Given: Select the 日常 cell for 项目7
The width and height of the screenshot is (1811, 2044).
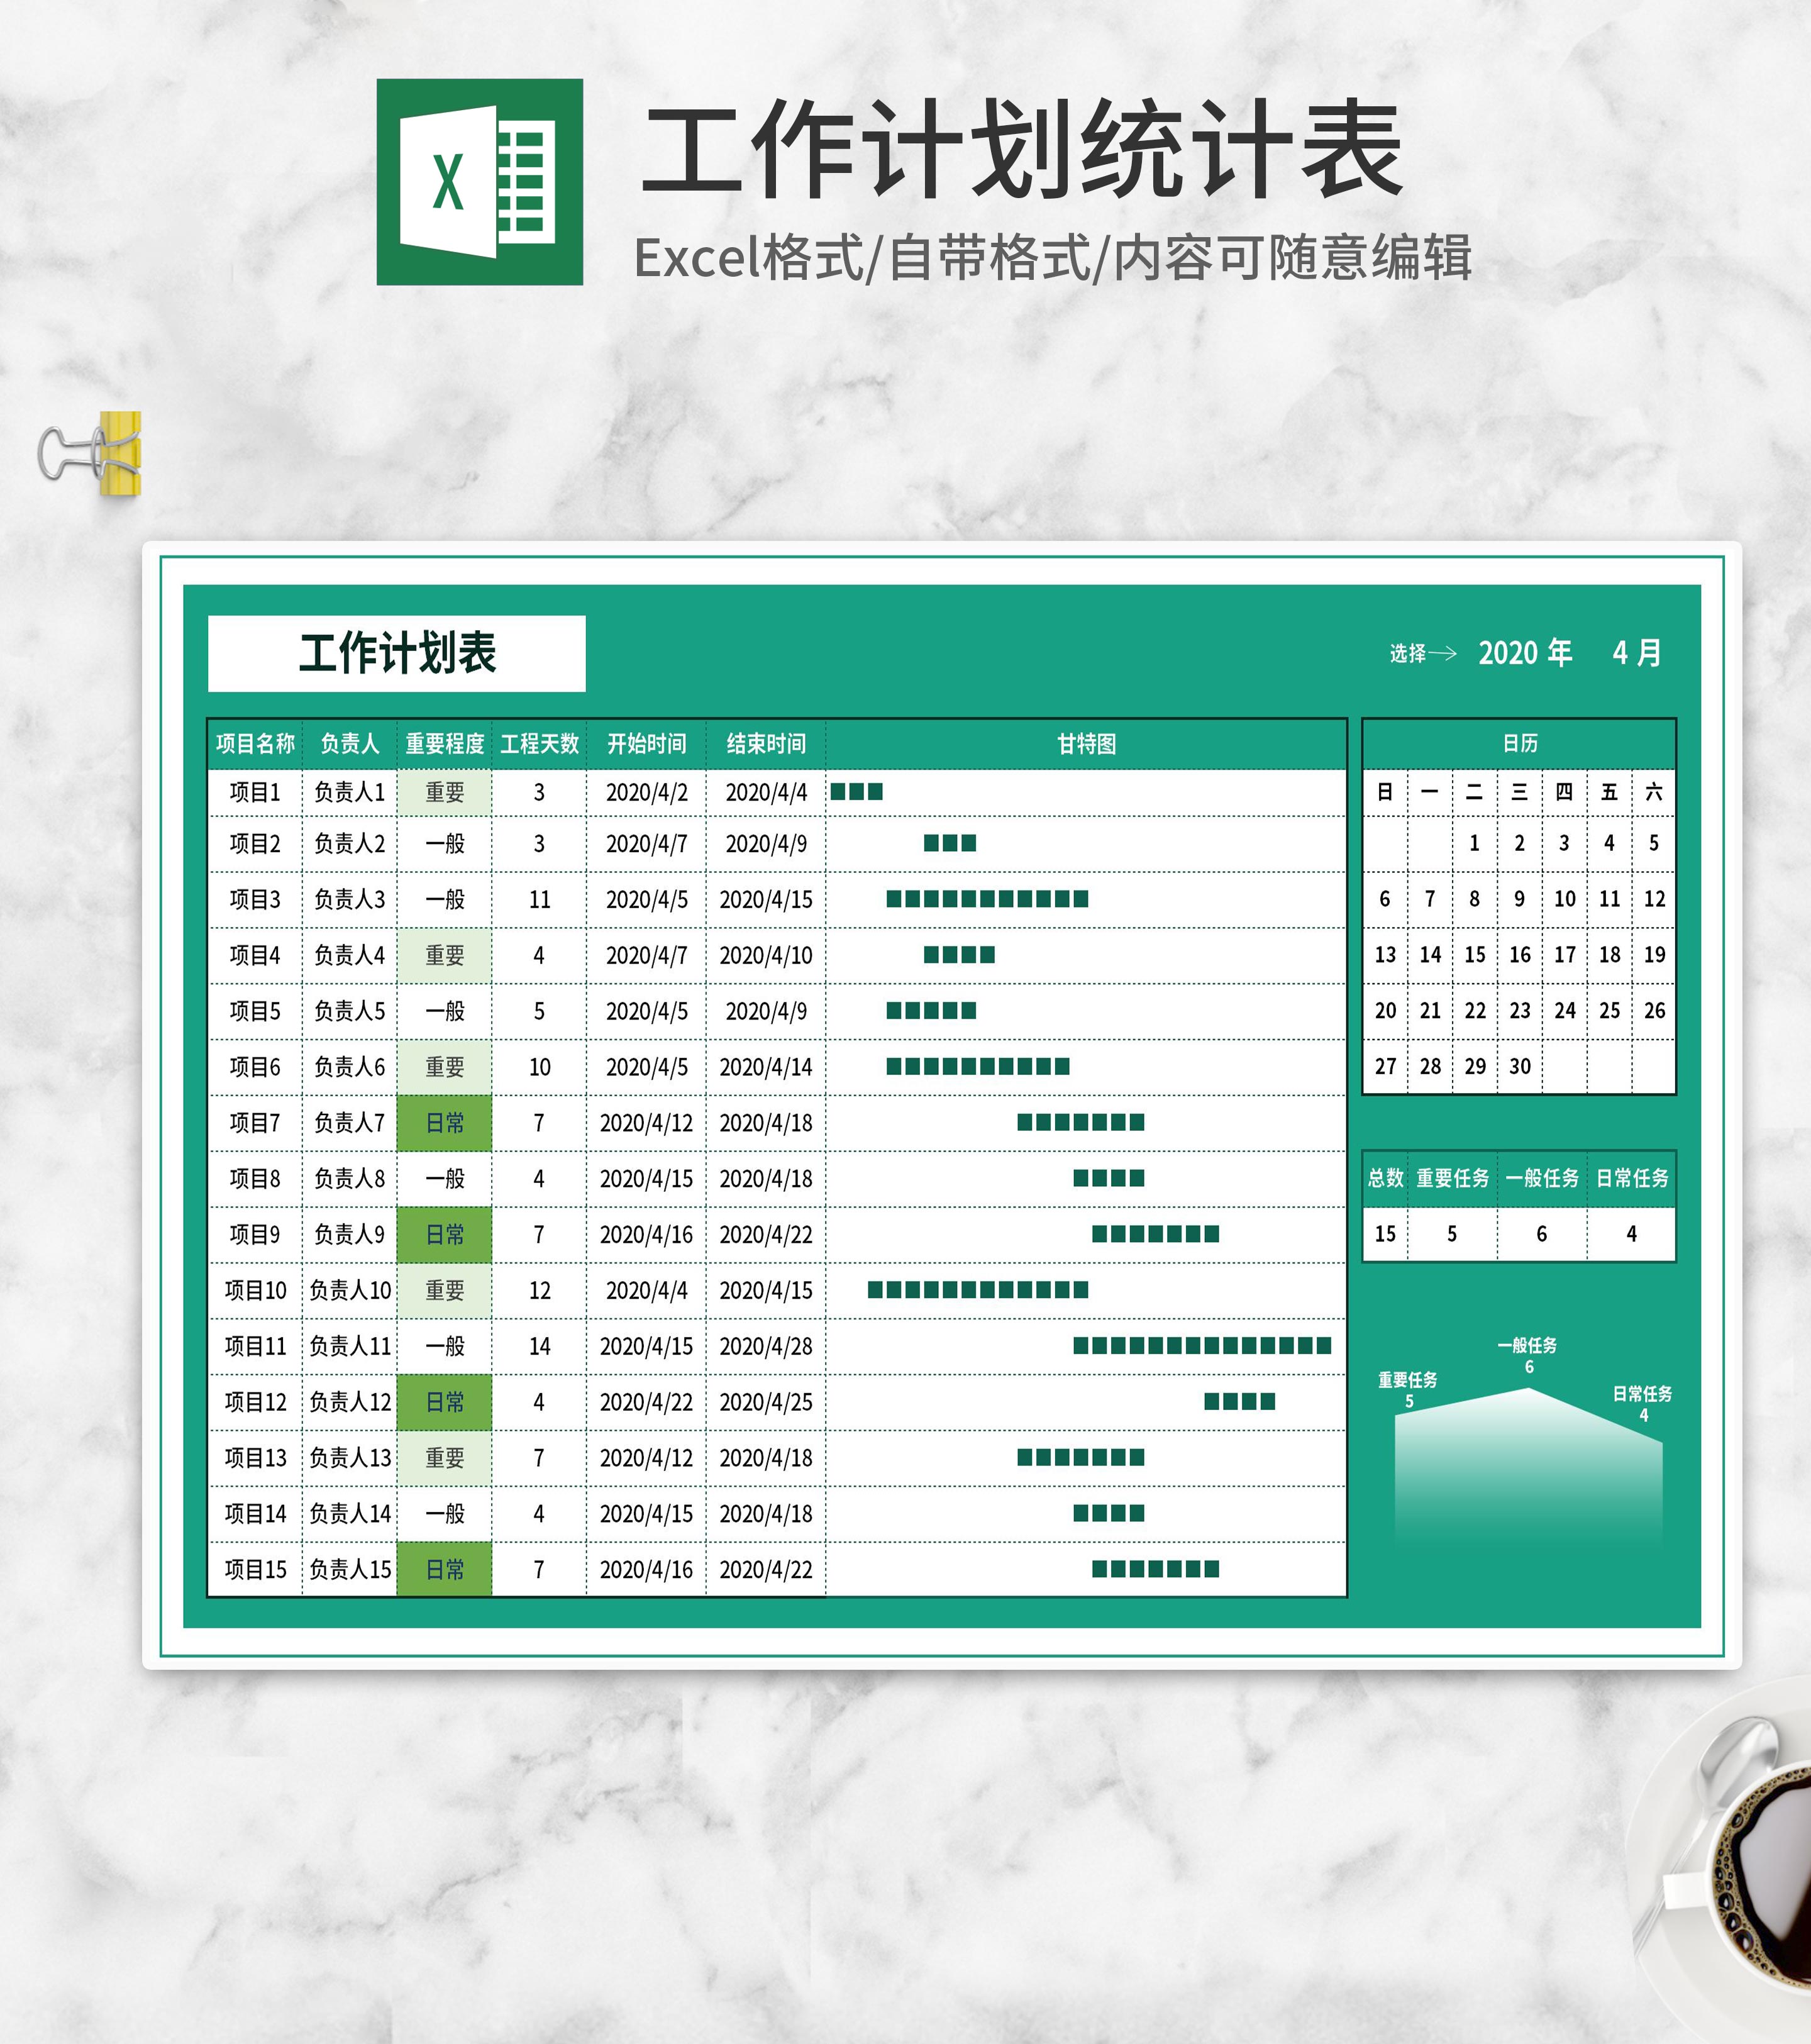Looking at the screenshot, I should pyautogui.click(x=444, y=1123).
